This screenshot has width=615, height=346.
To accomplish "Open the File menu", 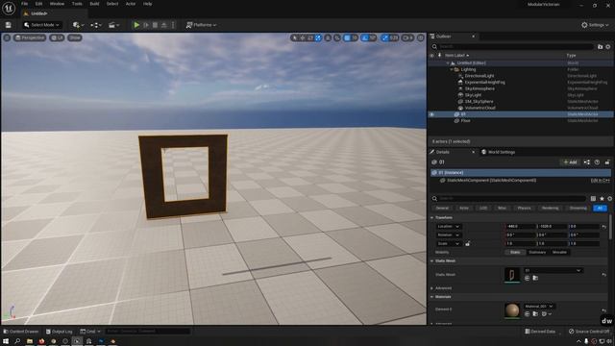I will [24, 4].
